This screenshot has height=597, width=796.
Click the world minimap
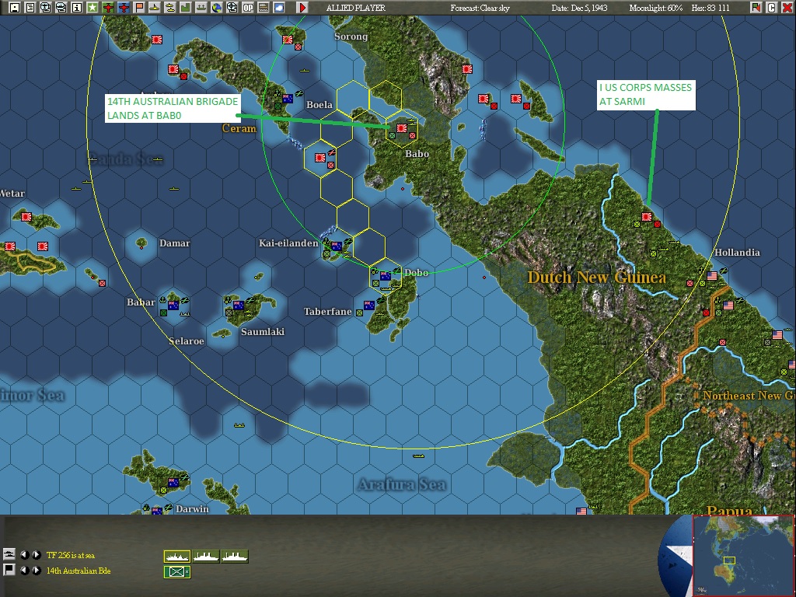[742, 556]
